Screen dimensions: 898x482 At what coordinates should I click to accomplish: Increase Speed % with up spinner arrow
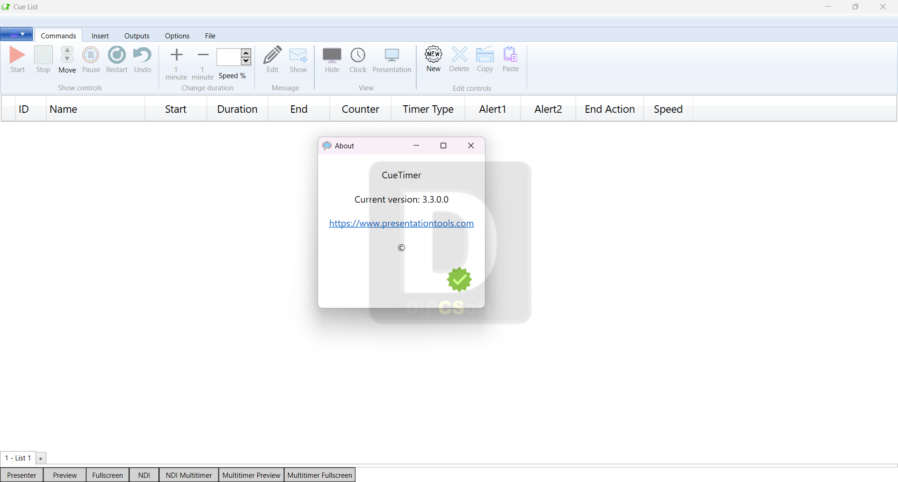246,52
